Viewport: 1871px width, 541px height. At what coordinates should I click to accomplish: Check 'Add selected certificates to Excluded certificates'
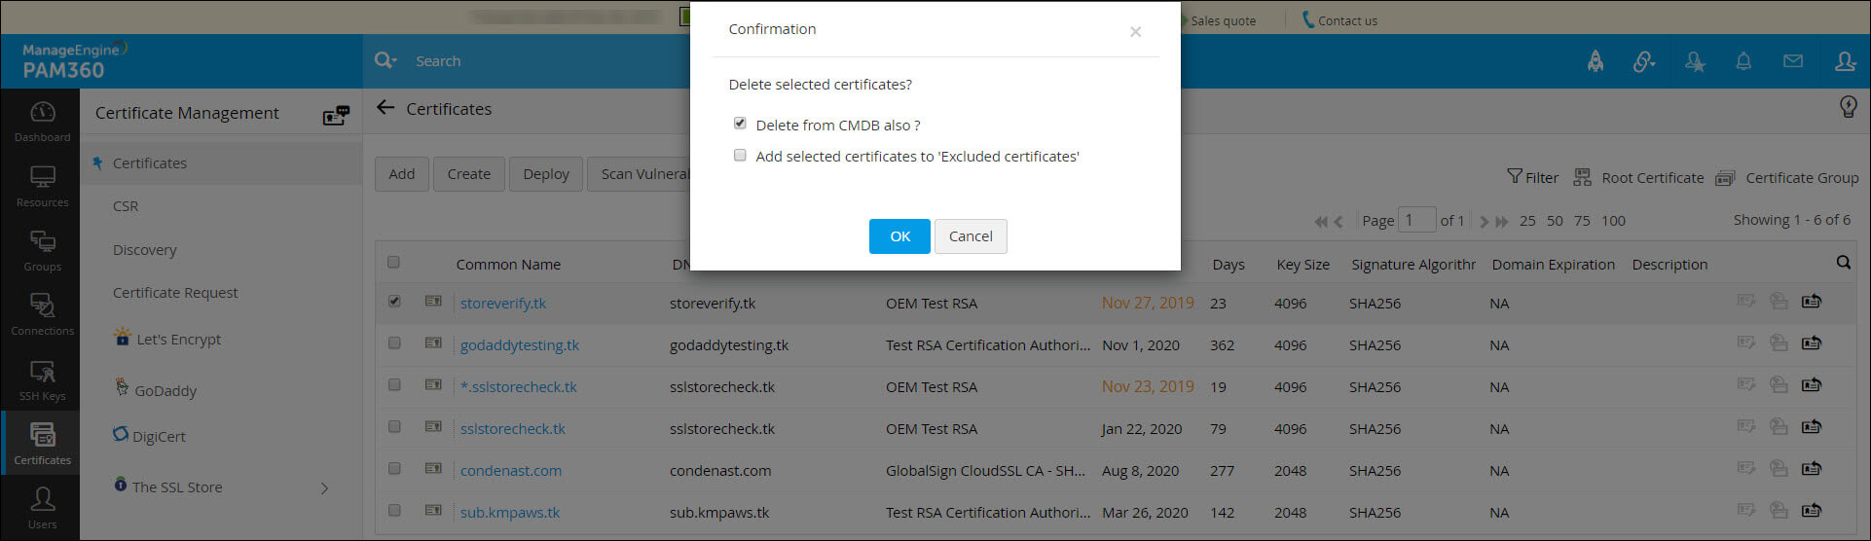pyautogui.click(x=740, y=156)
